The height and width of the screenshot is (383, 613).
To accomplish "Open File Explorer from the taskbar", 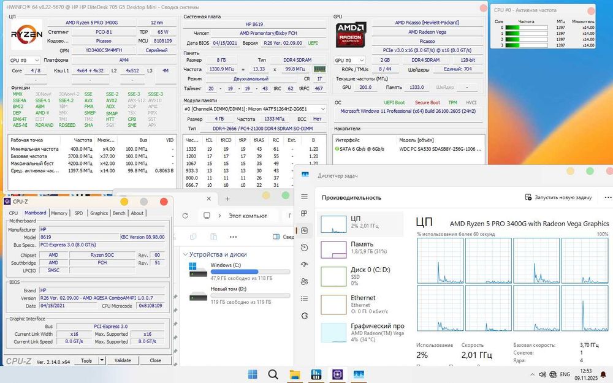I will pos(295,374).
